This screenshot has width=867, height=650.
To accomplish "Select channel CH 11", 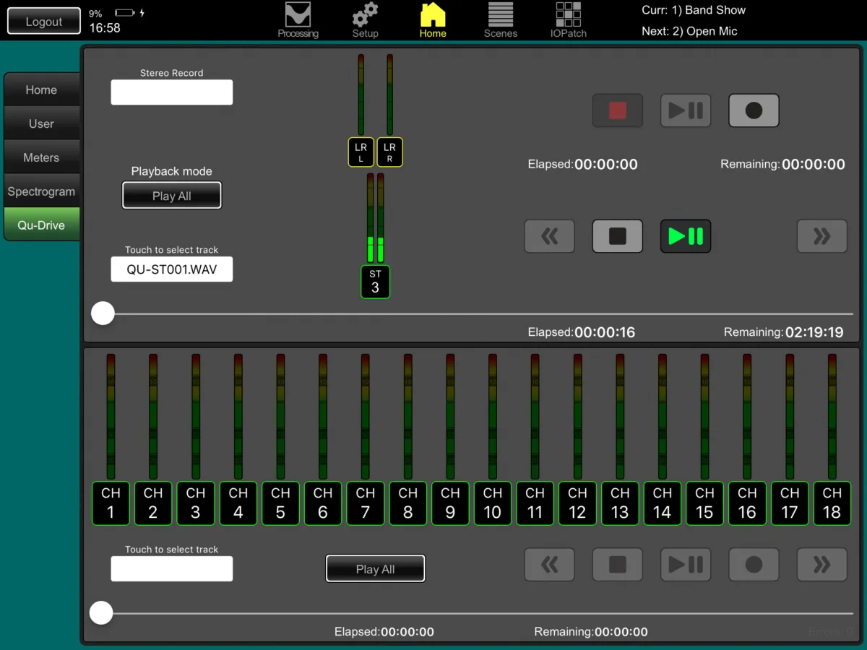I will (x=535, y=503).
